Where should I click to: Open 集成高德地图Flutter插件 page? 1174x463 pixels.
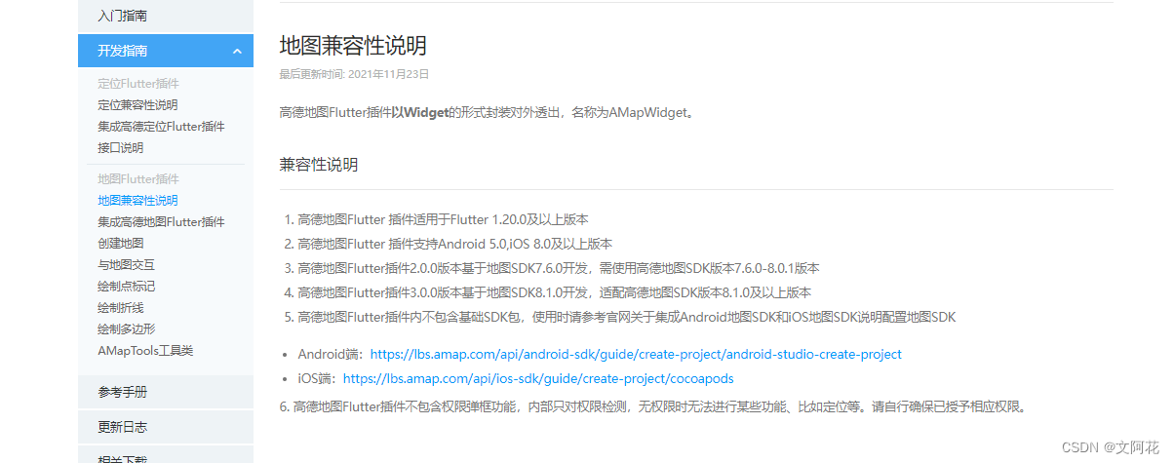(x=161, y=221)
